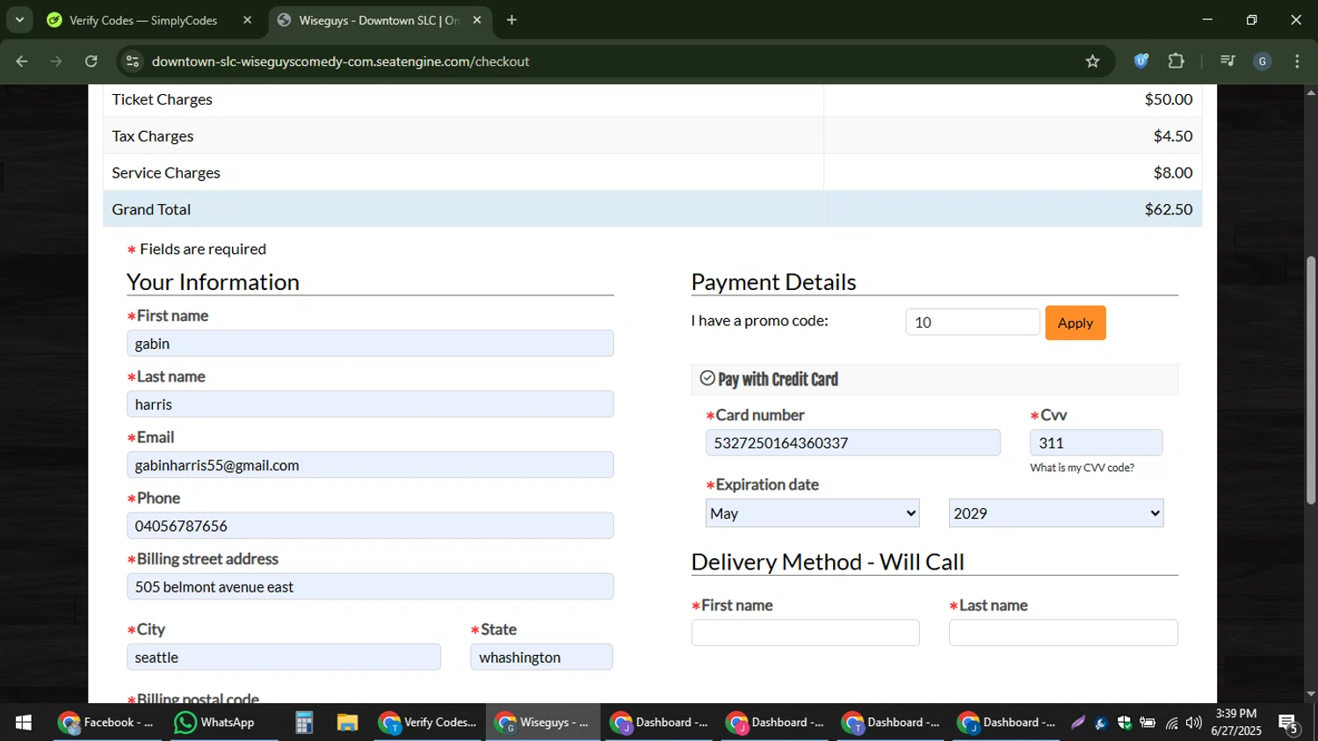Click the Phone field with 04056787656

point(370,526)
